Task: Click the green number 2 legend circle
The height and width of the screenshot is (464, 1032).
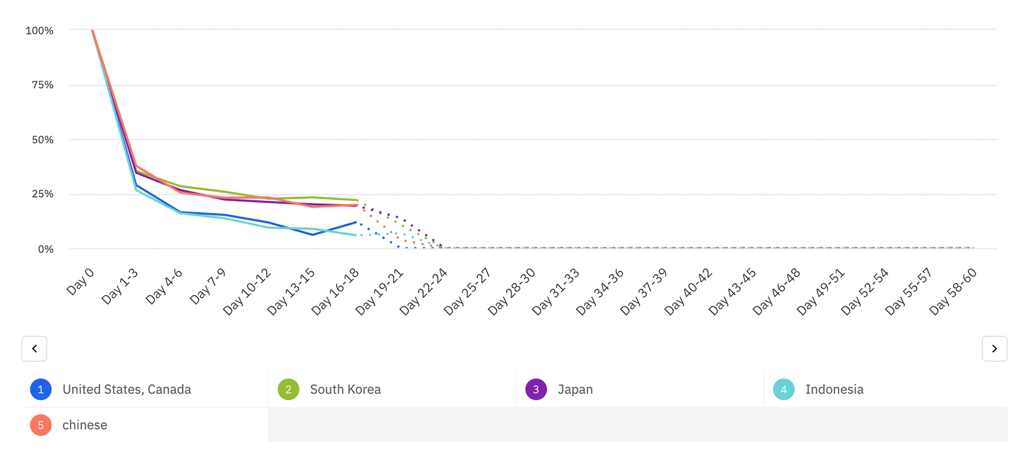Action: 288,389
